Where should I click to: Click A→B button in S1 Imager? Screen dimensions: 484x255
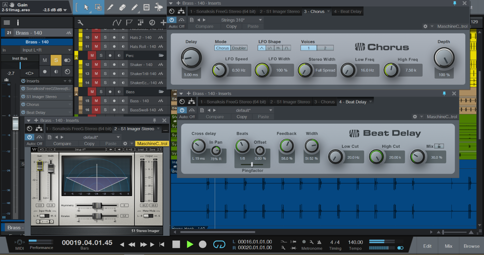(129, 149)
